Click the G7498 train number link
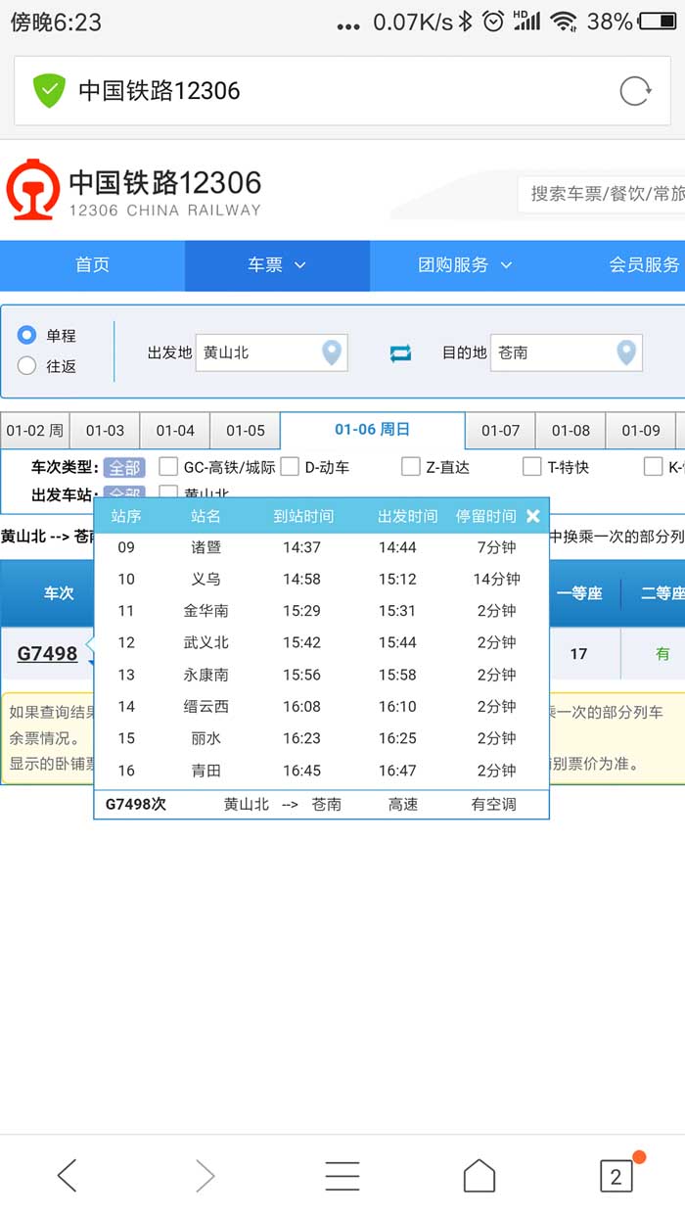Viewport: 685px width, 1218px height. point(47,653)
